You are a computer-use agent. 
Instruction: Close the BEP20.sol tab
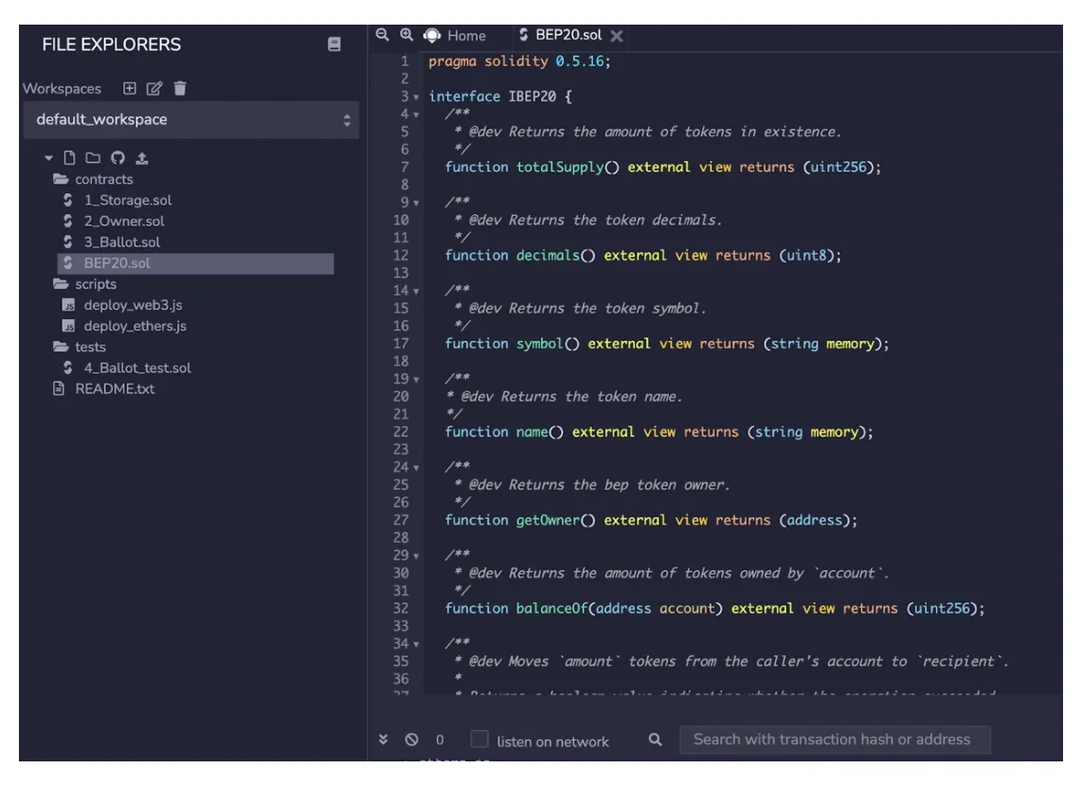(617, 36)
